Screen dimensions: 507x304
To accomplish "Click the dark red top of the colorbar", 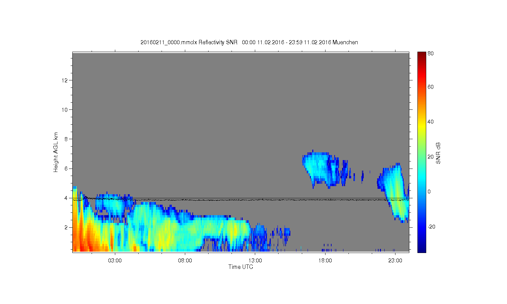I will point(421,55).
